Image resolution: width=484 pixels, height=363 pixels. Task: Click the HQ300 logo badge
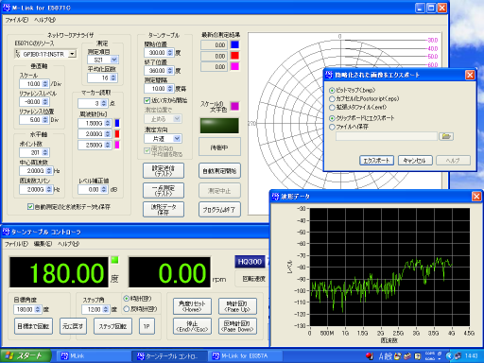pyautogui.click(x=250, y=262)
